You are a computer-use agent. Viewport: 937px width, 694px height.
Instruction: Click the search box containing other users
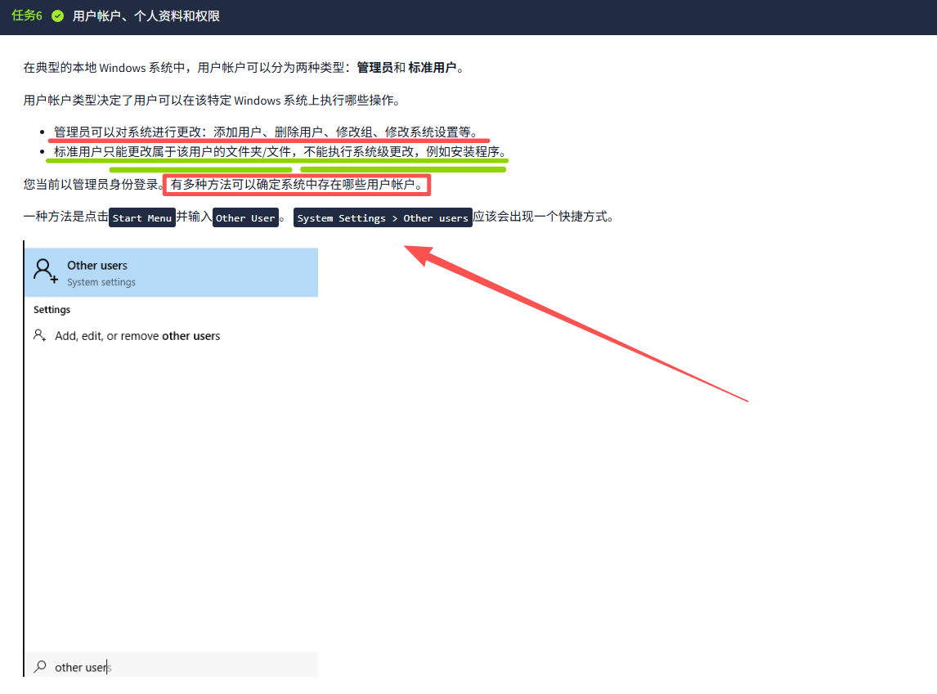172,665
